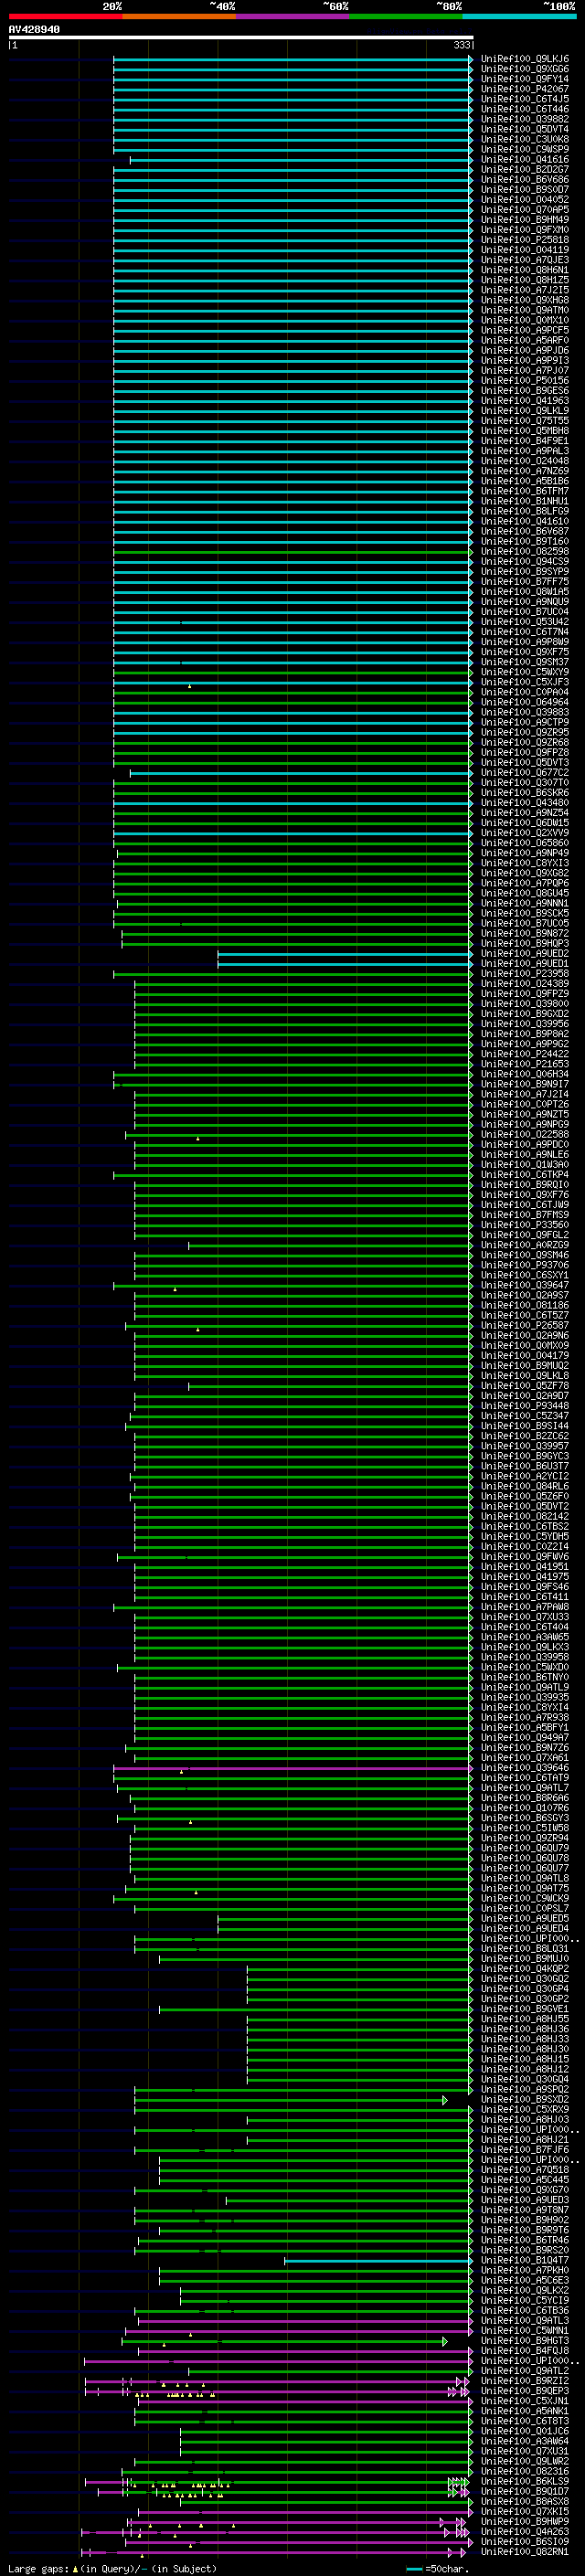Select the UniRef100_B6KLS9 entry
The image size is (585, 2576).
click(525, 2482)
